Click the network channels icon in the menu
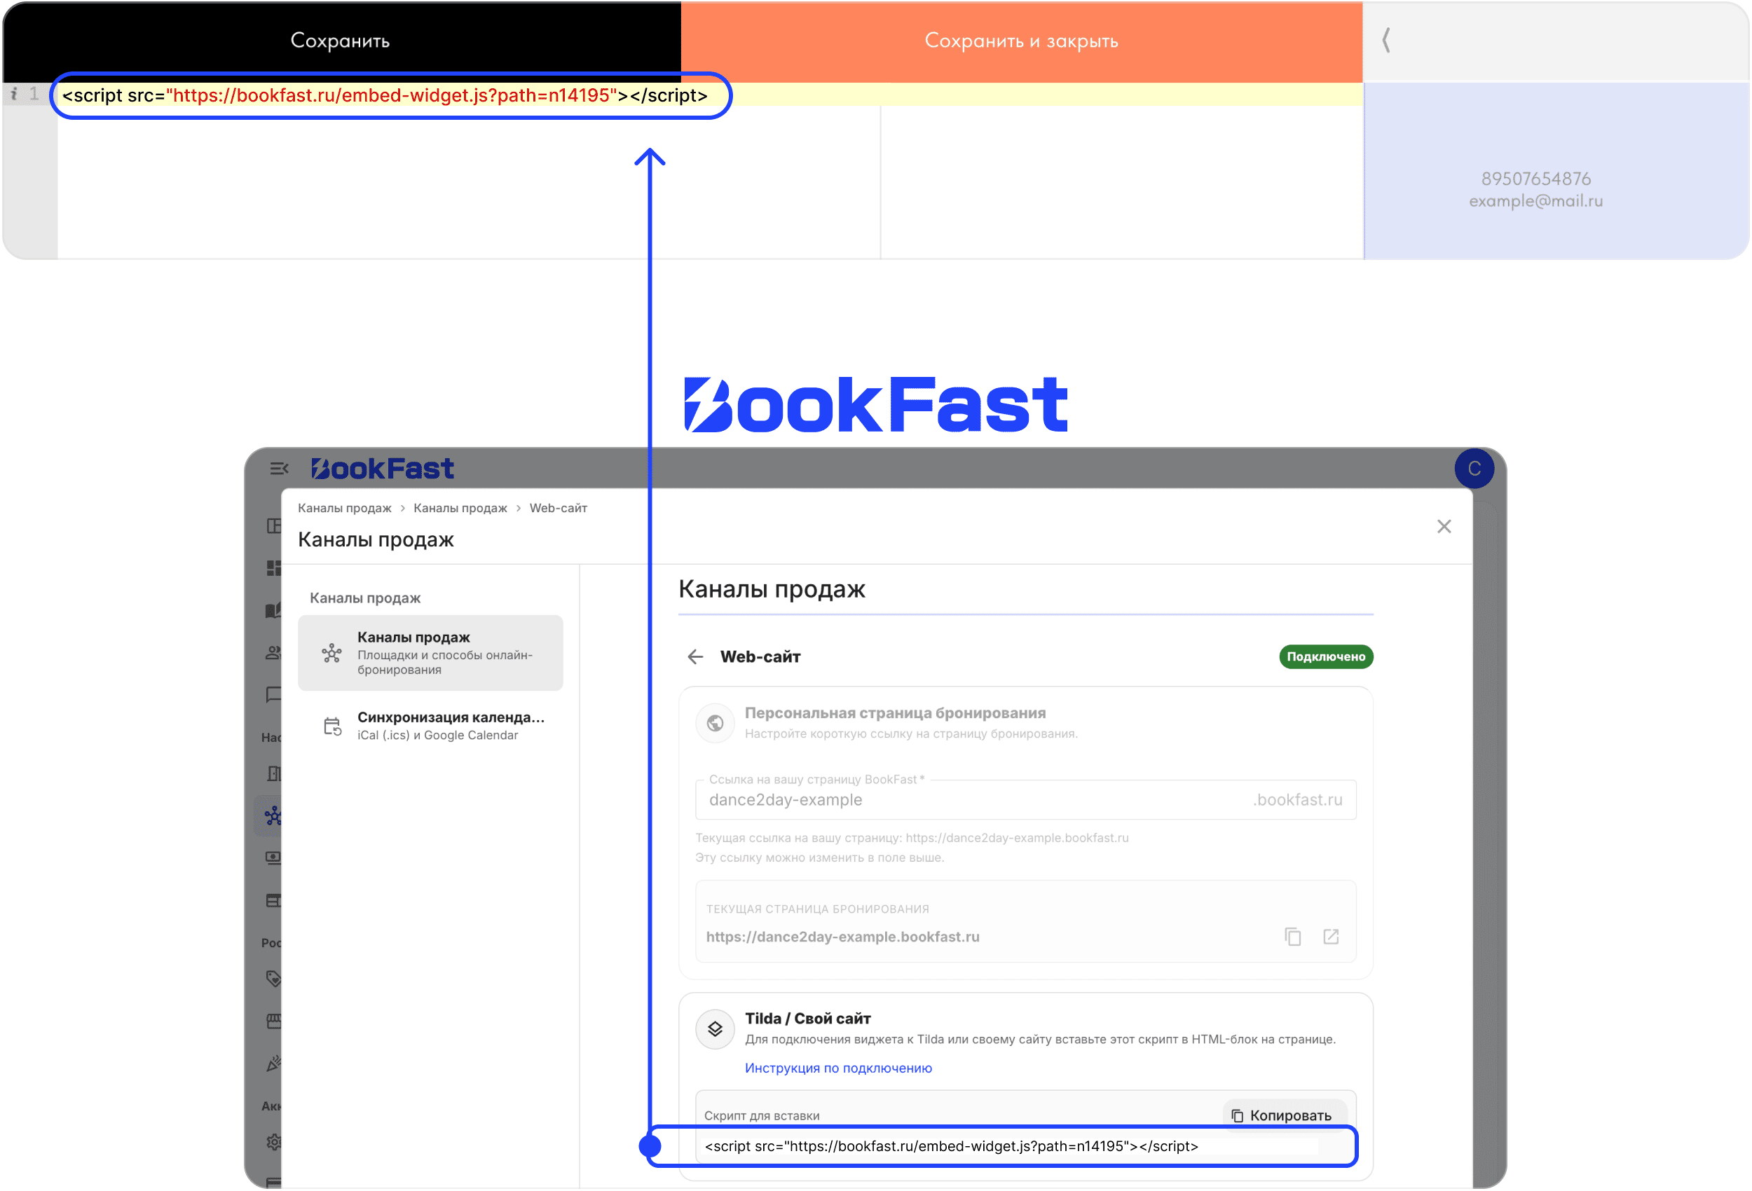Screen dimensions: 1752x1191 click(331, 653)
